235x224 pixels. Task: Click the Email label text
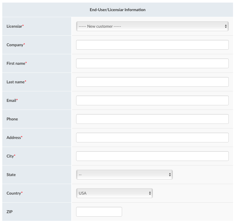click(11, 100)
